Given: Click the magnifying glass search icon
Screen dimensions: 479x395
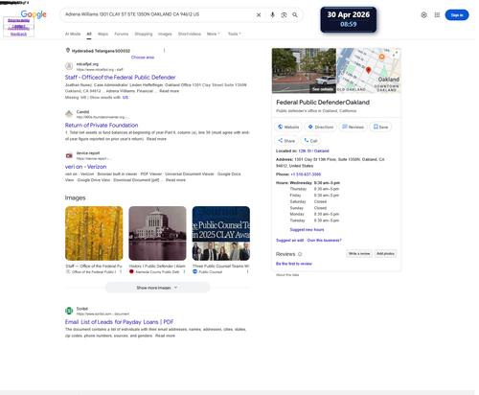Looking at the screenshot, I should 295,15.
